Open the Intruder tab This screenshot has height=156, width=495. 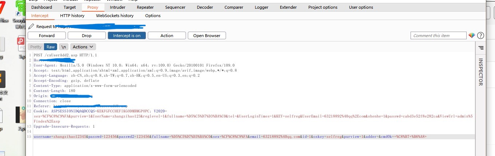(x=118, y=7)
